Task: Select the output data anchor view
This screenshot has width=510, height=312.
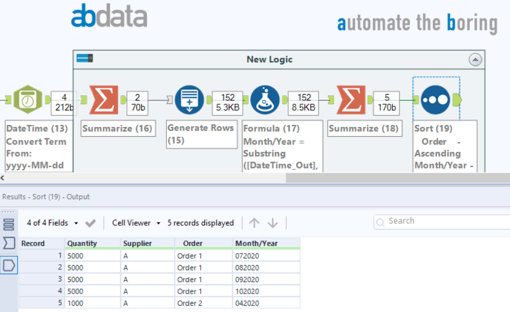Action: point(9,266)
